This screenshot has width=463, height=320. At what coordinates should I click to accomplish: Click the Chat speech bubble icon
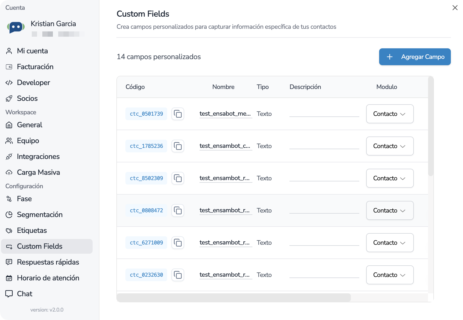pyautogui.click(x=9, y=294)
